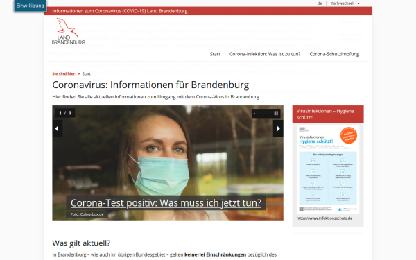
Task: Open 'Corona-Infektion: Was ist zu tun?' menu
Action: 265,54
